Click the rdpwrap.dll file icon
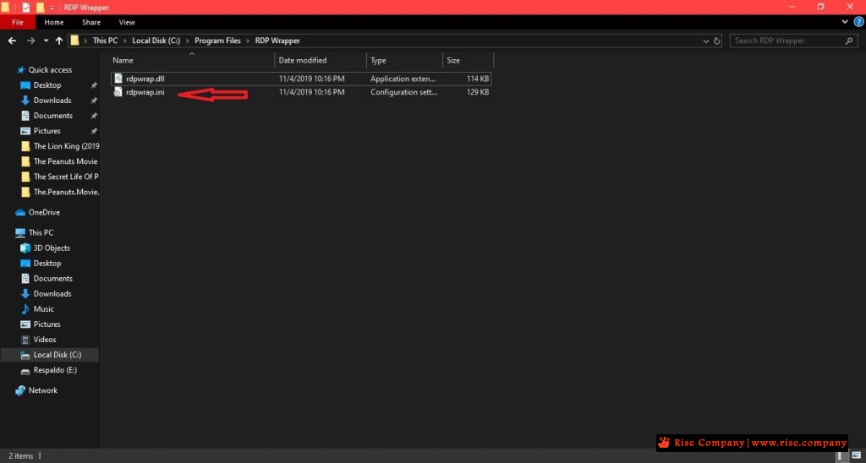The image size is (866, 463). coord(118,79)
